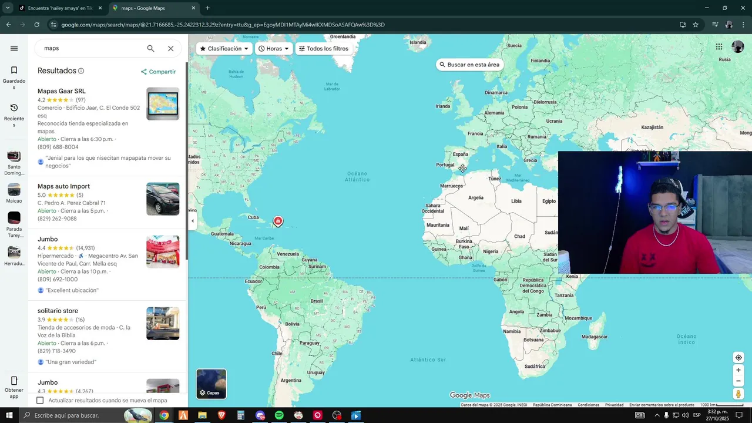The width and height of the screenshot is (752, 423).
Task: Switch map layers via Capas
Action: (211, 384)
